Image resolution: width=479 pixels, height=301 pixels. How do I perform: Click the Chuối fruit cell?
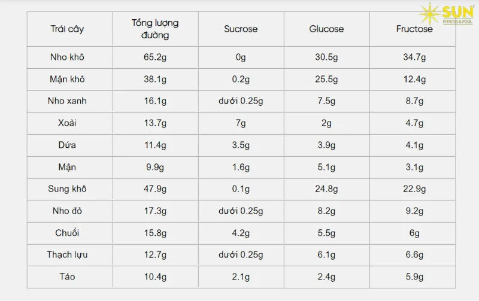pyautogui.click(x=67, y=233)
